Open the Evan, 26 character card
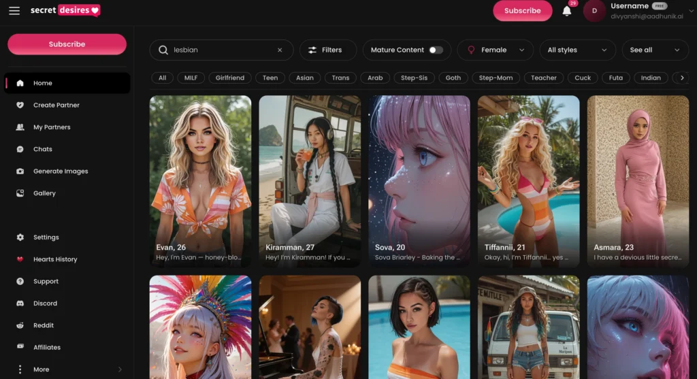 pos(201,181)
